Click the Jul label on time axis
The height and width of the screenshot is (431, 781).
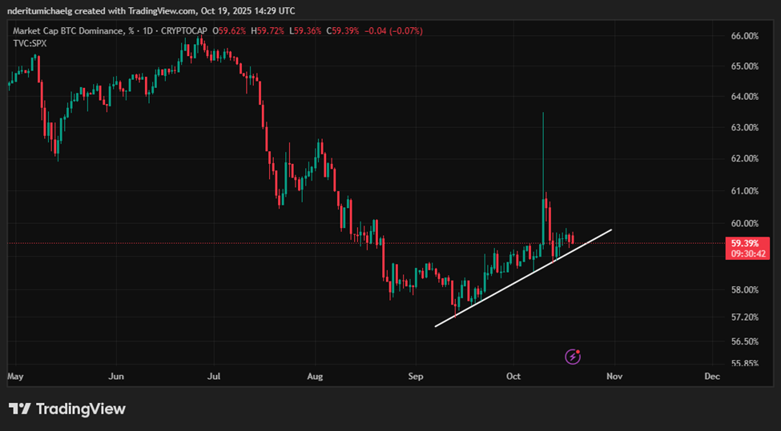pos(214,375)
